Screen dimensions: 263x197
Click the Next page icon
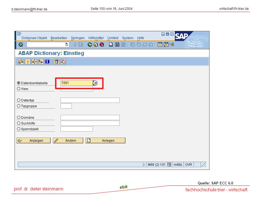(145, 45)
